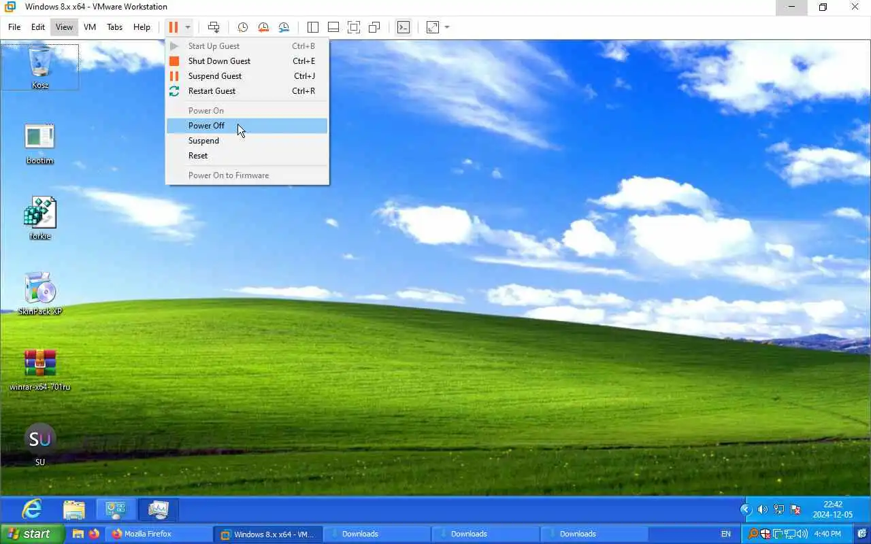
Task: Open the guest Action Center flag icon
Action: pyautogui.click(x=795, y=509)
